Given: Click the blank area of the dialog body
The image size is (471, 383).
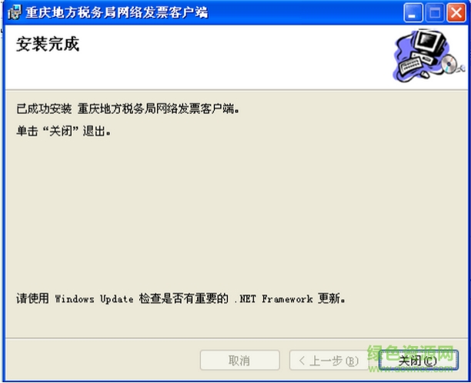Looking at the screenshot, I should tap(235, 210).
